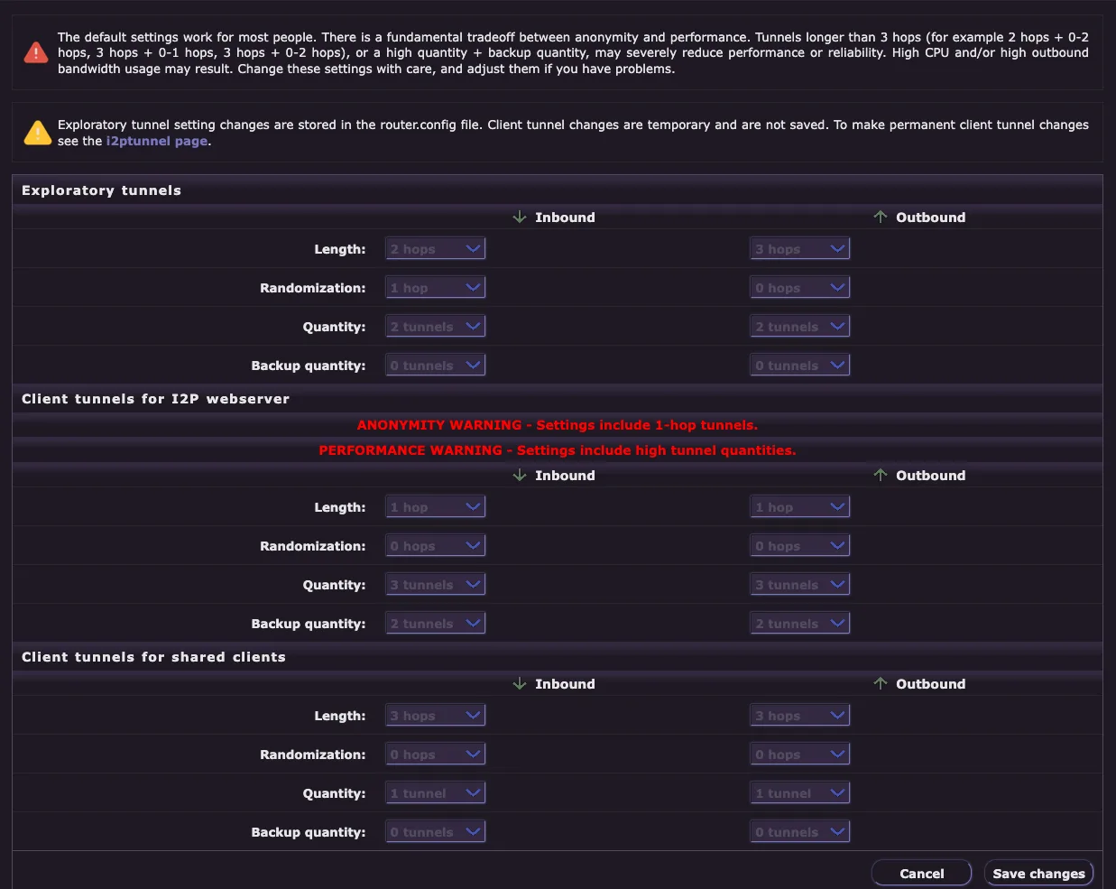Open the webserver inbound Length dropdown

point(435,506)
